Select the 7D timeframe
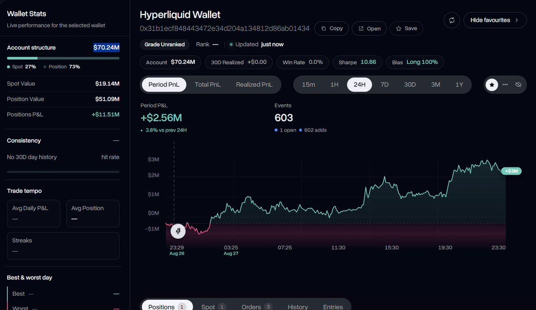Viewport: 536px width, 310px height. 385,84
